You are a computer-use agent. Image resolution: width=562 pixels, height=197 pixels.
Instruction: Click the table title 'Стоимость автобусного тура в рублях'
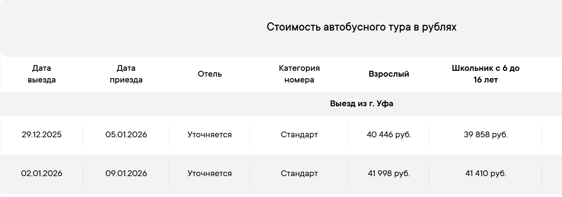click(361, 27)
